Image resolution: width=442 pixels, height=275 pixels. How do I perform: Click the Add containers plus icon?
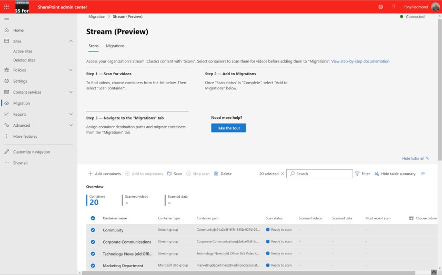(91, 174)
